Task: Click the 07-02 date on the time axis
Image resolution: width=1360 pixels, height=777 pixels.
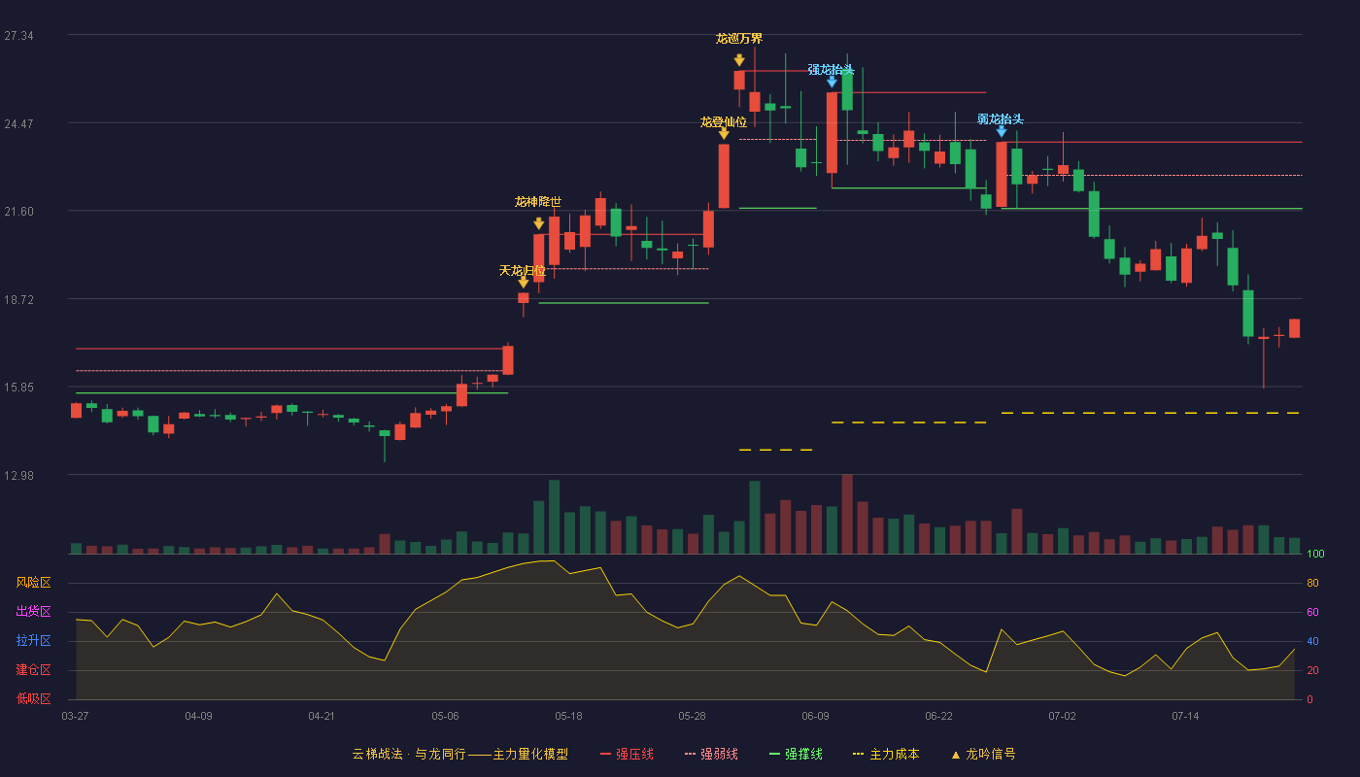Action: coord(1062,716)
